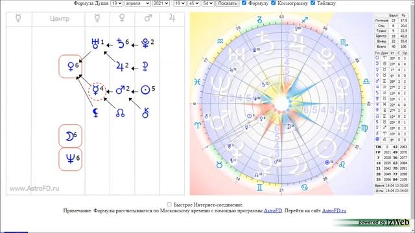This screenshot has width=415, height=233.
Task: Click the Capricorn sign on the cosmogram
Action: [259, 20]
